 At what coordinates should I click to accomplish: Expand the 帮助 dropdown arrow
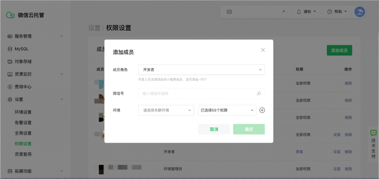346,12
